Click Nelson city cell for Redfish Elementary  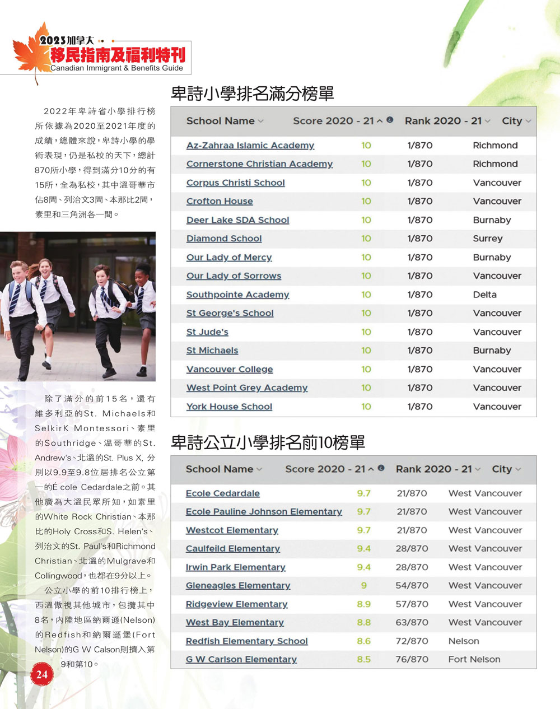pyautogui.click(x=464, y=641)
